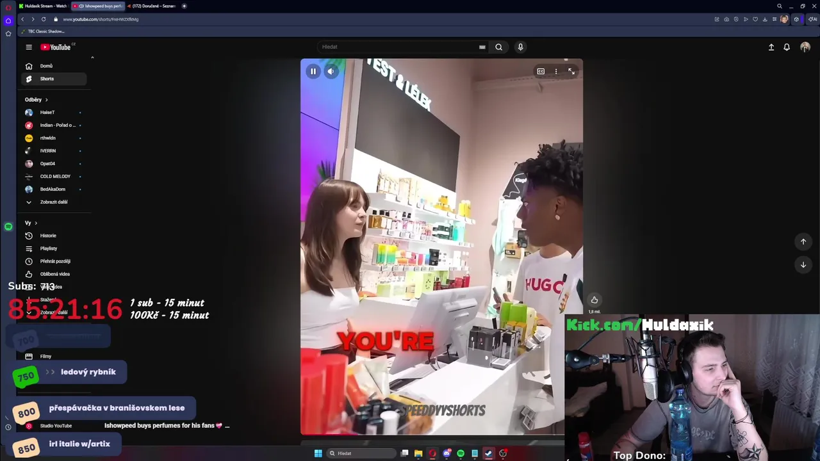Open Windows Start menu
The width and height of the screenshot is (820, 461).
pyautogui.click(x=318, y=453)
